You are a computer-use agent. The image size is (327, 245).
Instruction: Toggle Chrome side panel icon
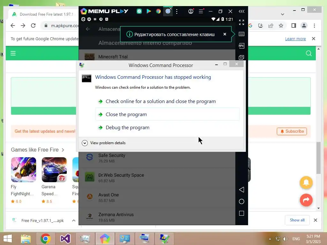294,26
